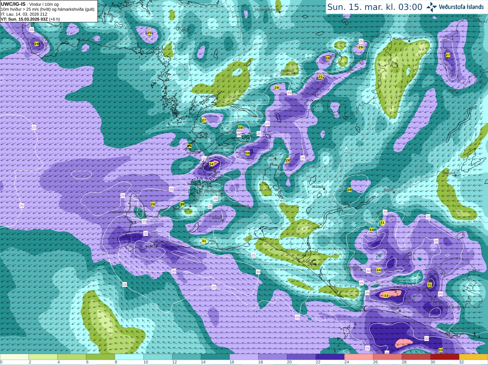Viewport: 488px width, 365px height.
Task: Click the Sámsstaðir station label
Action: coord(352,268)
